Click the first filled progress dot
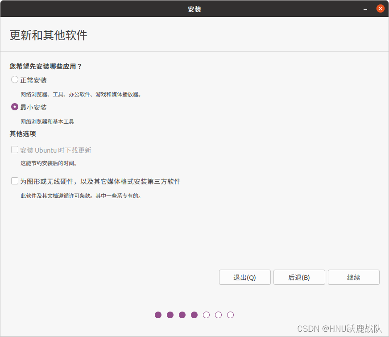Image resolution: width=389 pixels, height=337 pixels. [x=158, y=315]
